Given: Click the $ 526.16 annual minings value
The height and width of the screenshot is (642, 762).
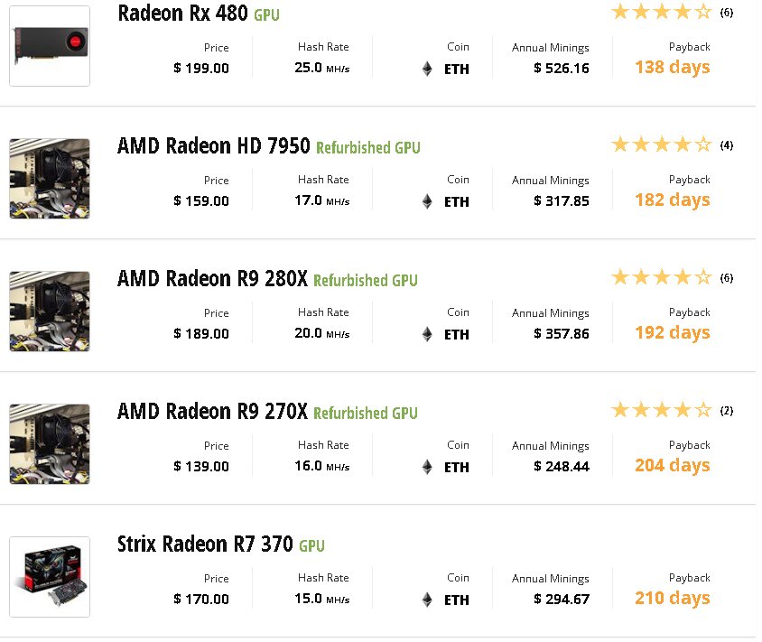Looking at the screenshot, I should pyautogui.click(x=562, y=69).
